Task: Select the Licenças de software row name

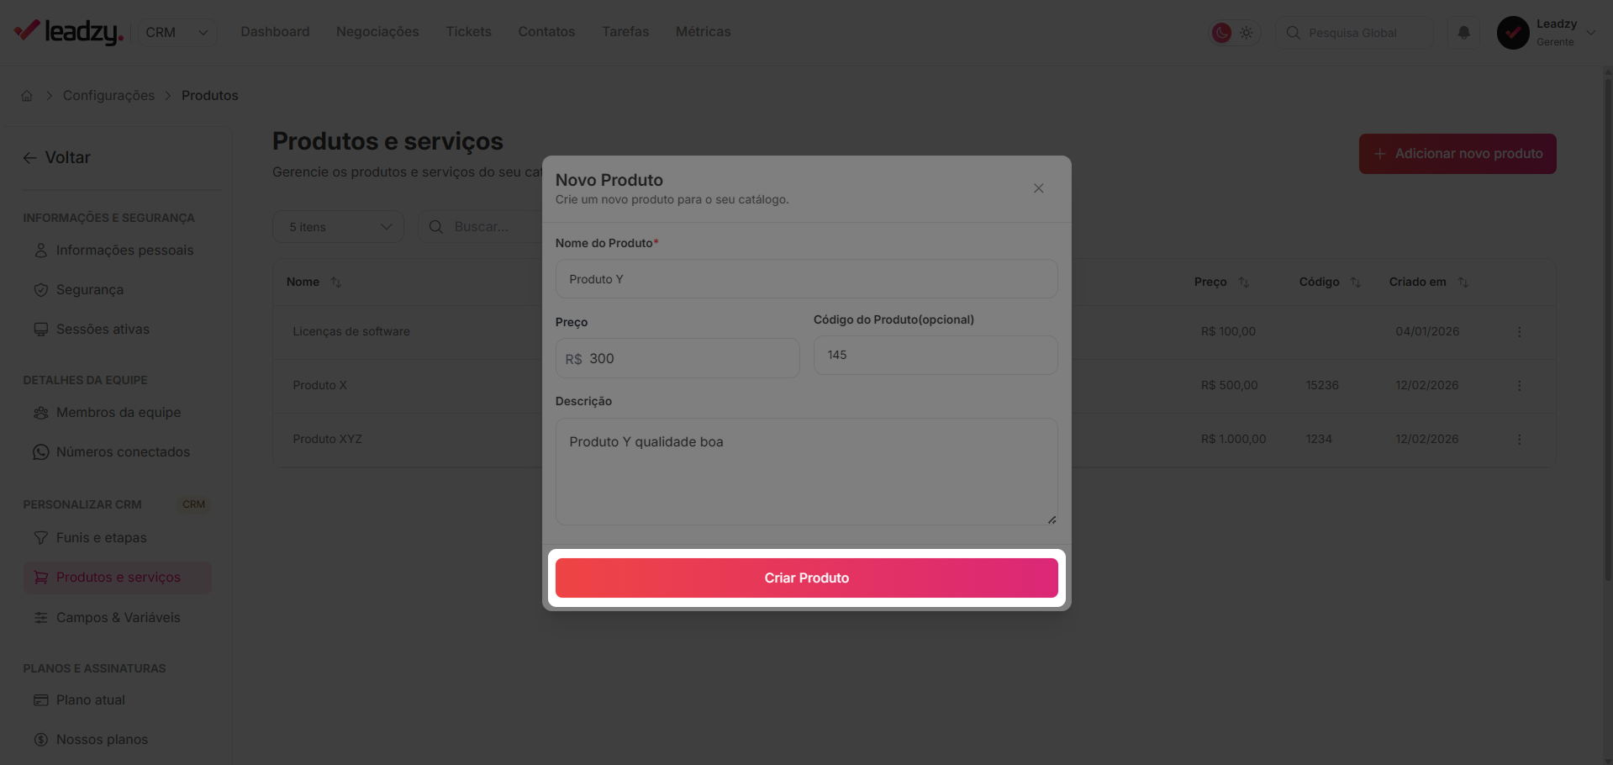Action: (351, 332)
